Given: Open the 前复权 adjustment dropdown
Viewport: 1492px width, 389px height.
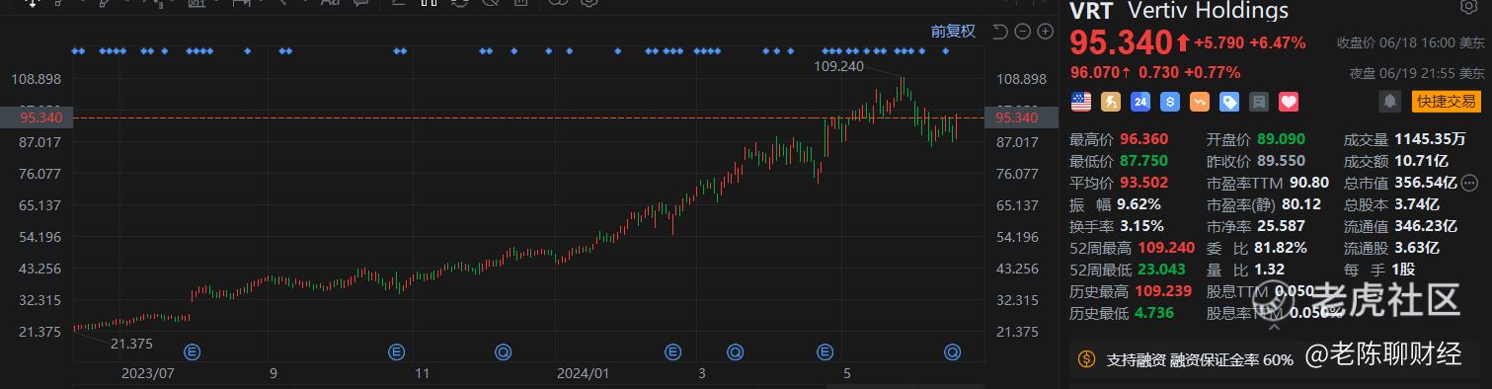Looking at the screenshot, I should (953, 32).
